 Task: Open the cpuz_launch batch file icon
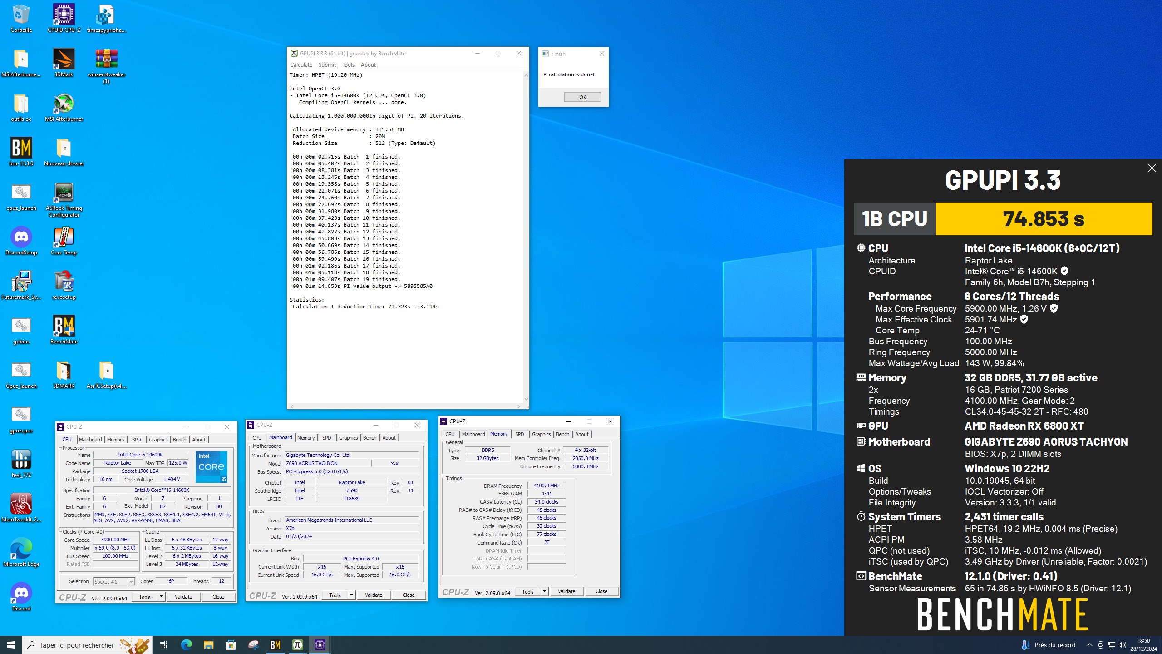21,196
